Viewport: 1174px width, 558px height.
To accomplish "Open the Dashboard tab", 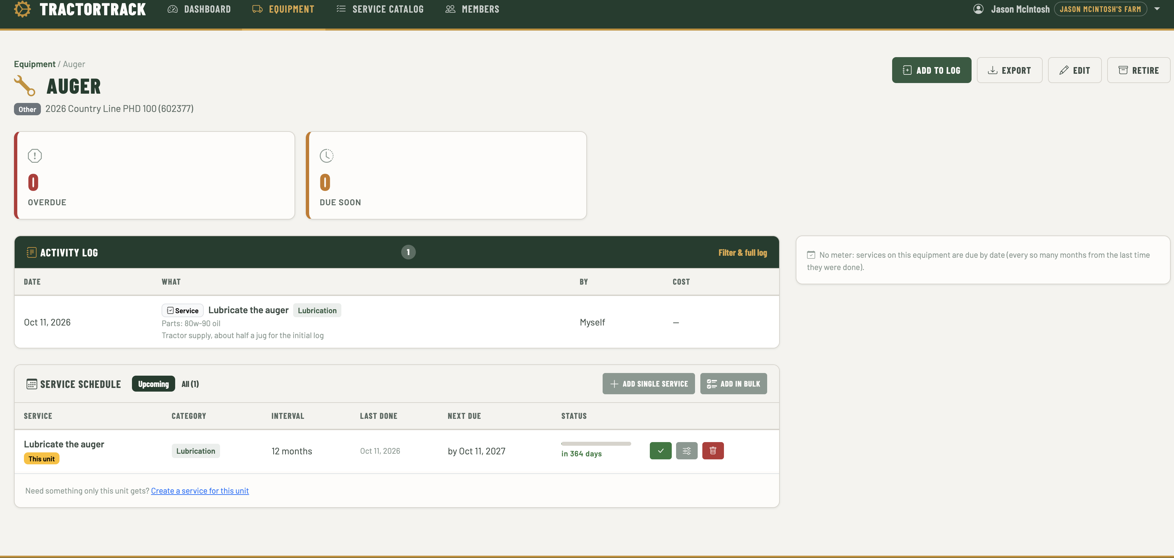I will [199, 9].
